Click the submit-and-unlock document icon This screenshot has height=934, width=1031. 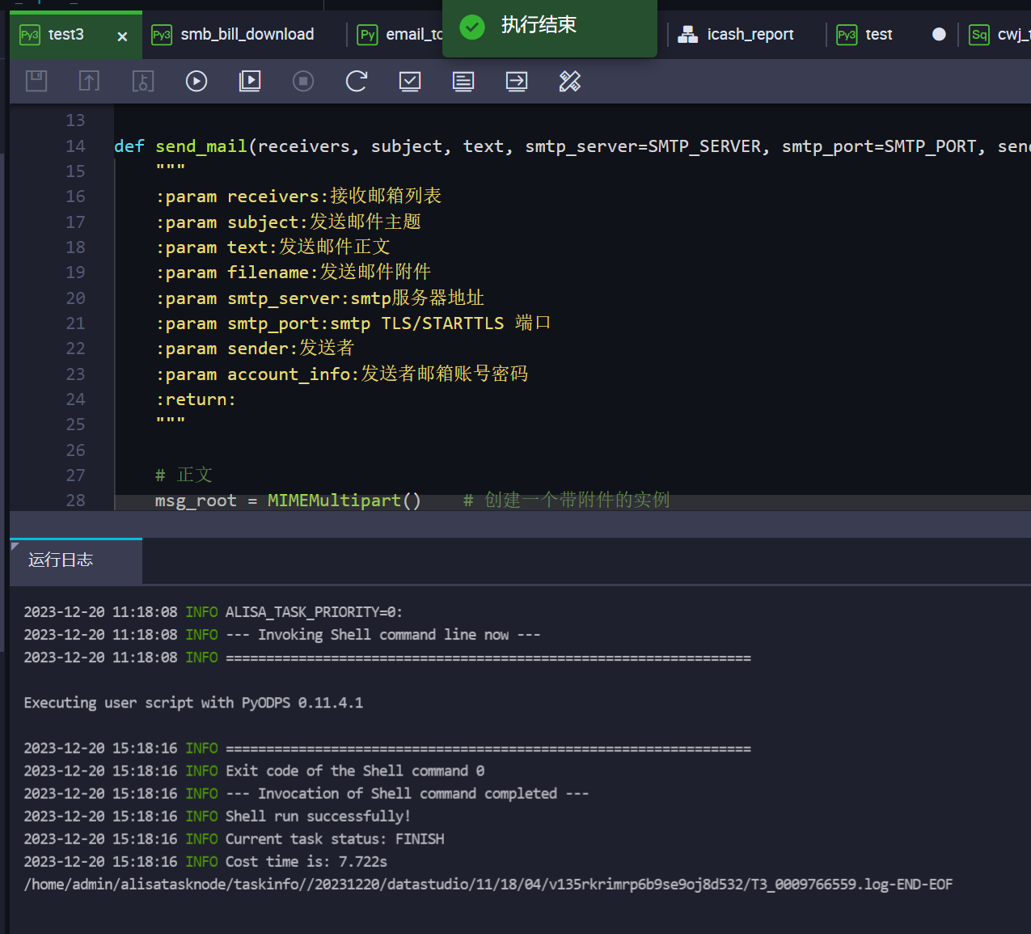(143, 81)
